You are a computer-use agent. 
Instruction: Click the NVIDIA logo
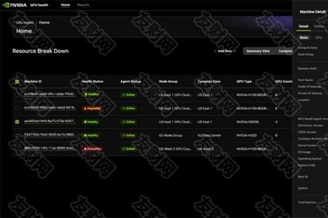15,5
